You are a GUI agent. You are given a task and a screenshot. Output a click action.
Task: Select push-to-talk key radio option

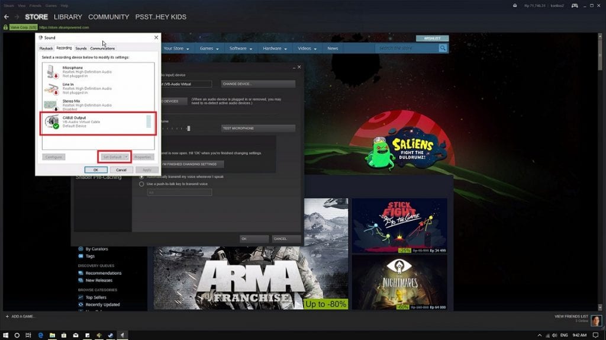click(x=141, y=184)
